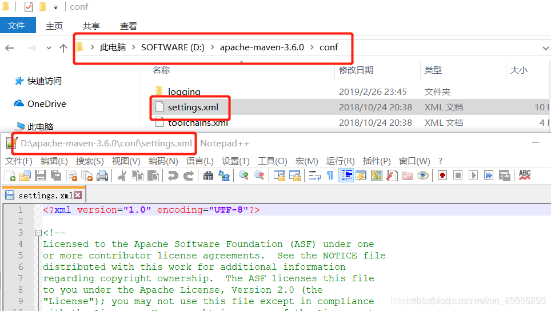Click the user-defined language dialog icon
The image size is (551, 311).
pos(361,176)
